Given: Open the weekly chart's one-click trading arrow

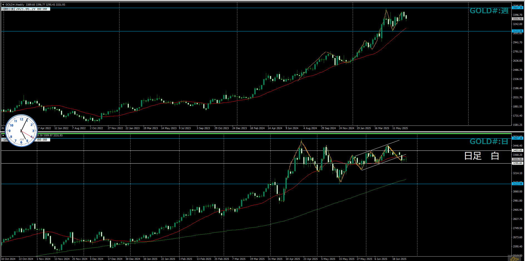Looking at the screenshot, I should tap(3, 5).
